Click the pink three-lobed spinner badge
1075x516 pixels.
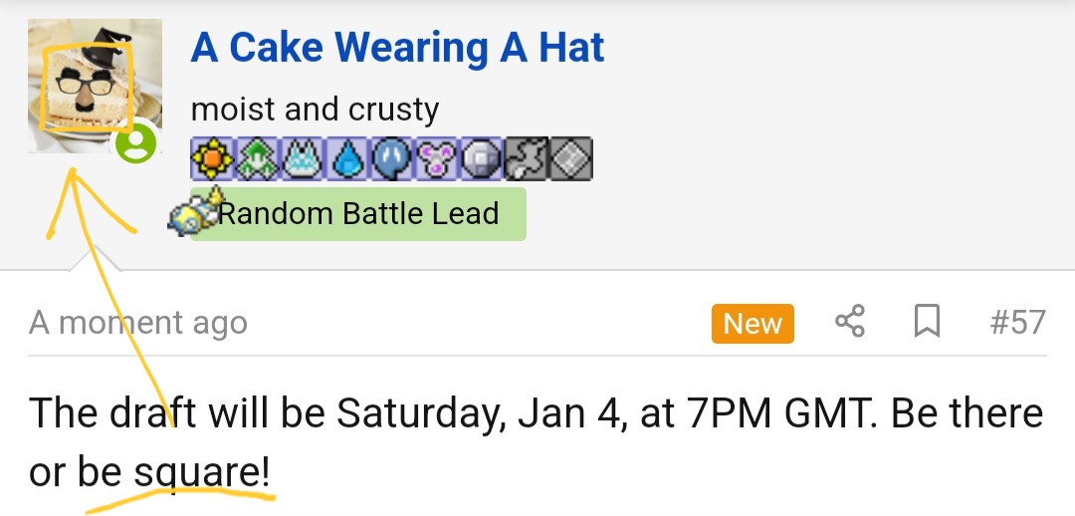[436, 157]
